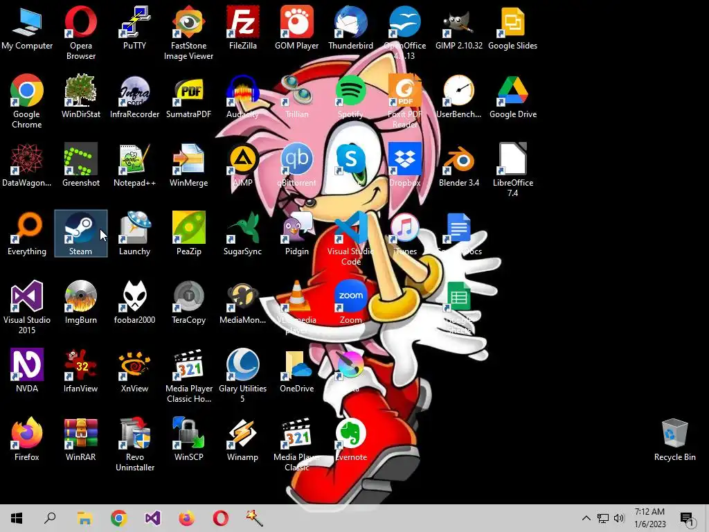709x532 pixels.
Task: Click the ImgBurn disc icon
Action: (x=80, y=296)
